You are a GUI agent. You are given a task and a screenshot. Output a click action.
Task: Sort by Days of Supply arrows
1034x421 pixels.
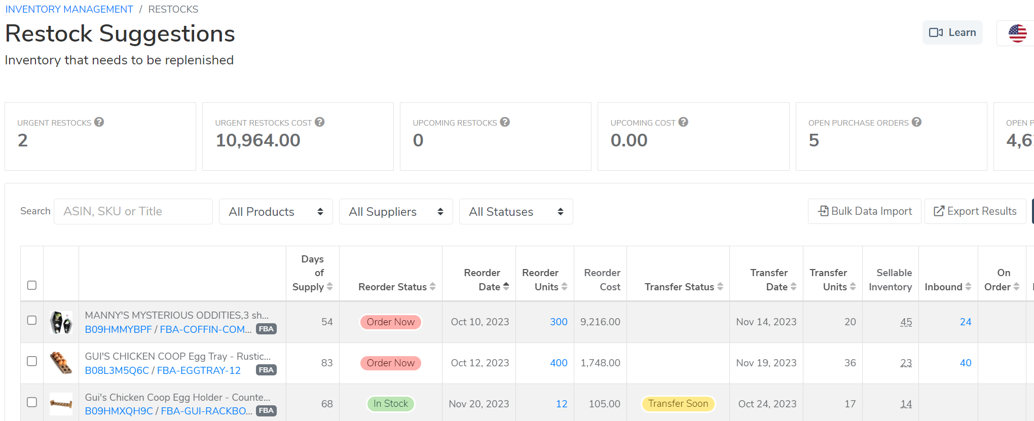click(330, 287)
